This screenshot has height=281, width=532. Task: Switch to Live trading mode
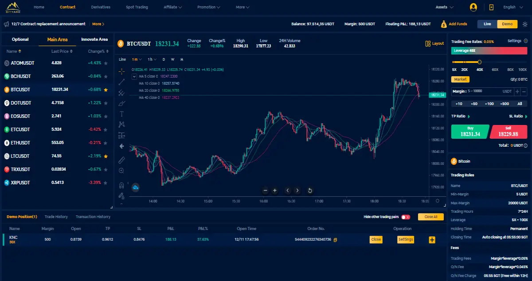pos(487,24)
